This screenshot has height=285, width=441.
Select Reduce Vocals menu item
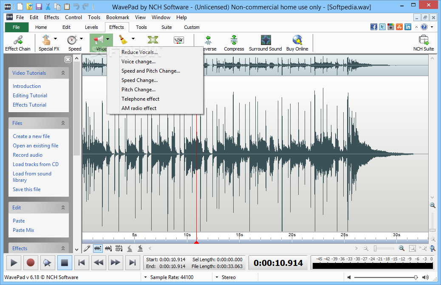point(155,52)
